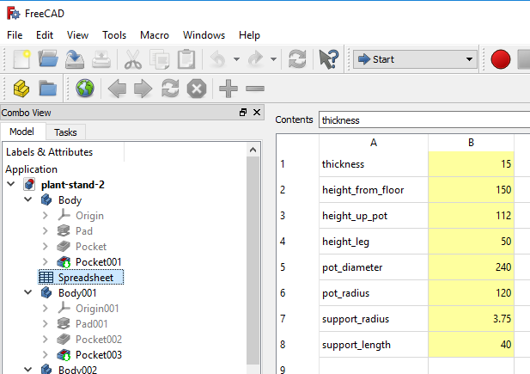This screenshot has height=374, width=530.
Task: Click the blue group folder icon
Action: click(x=47, y=89)
